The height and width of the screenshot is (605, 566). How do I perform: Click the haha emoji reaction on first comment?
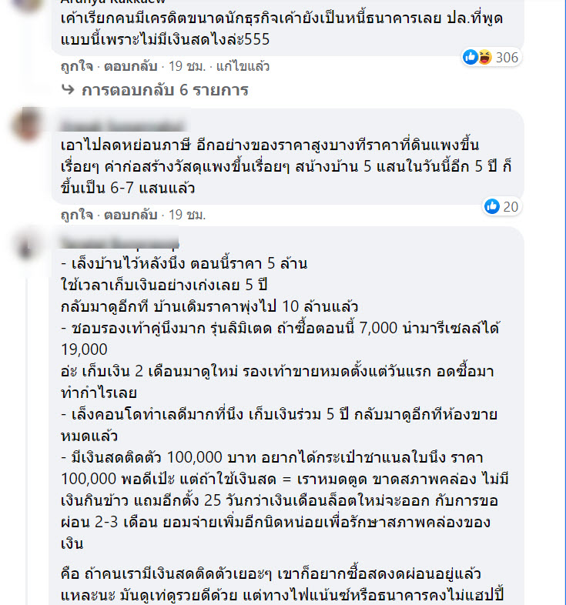(x=484, y=57)
